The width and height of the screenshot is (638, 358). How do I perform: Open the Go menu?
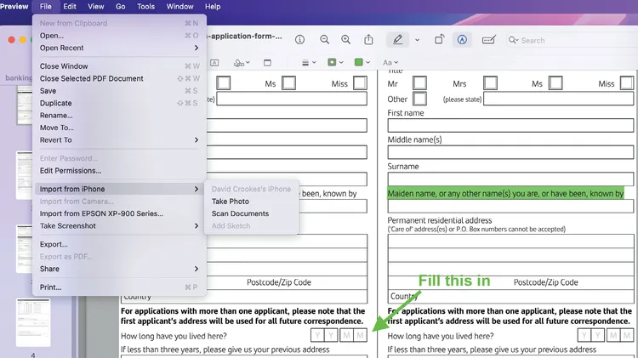click(121, 7)
